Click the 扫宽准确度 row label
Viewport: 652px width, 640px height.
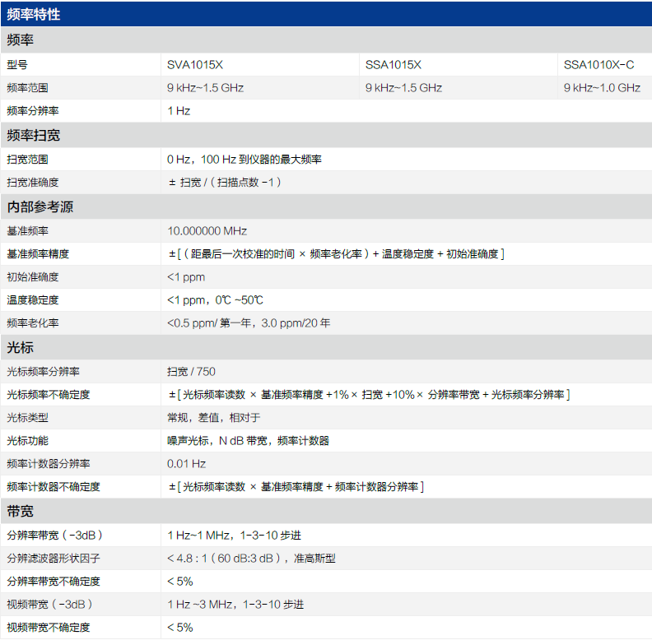click(x=33, y=182)
